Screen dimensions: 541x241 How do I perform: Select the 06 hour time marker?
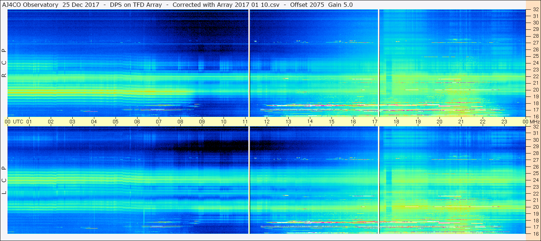tap(137, 122)
